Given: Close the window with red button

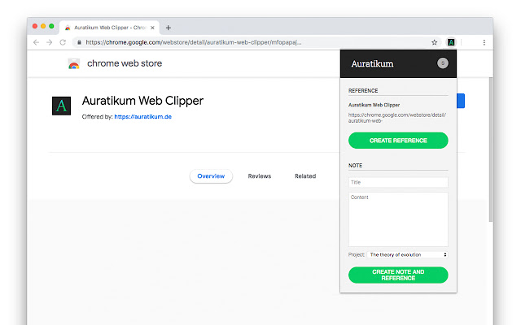Looking at the screenshot, I should 35,26.
